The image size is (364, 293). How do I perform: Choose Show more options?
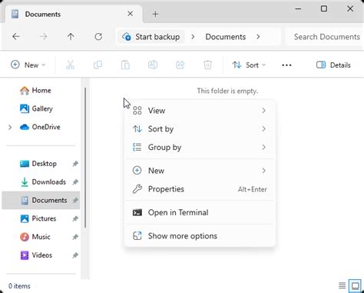[200, 236]
